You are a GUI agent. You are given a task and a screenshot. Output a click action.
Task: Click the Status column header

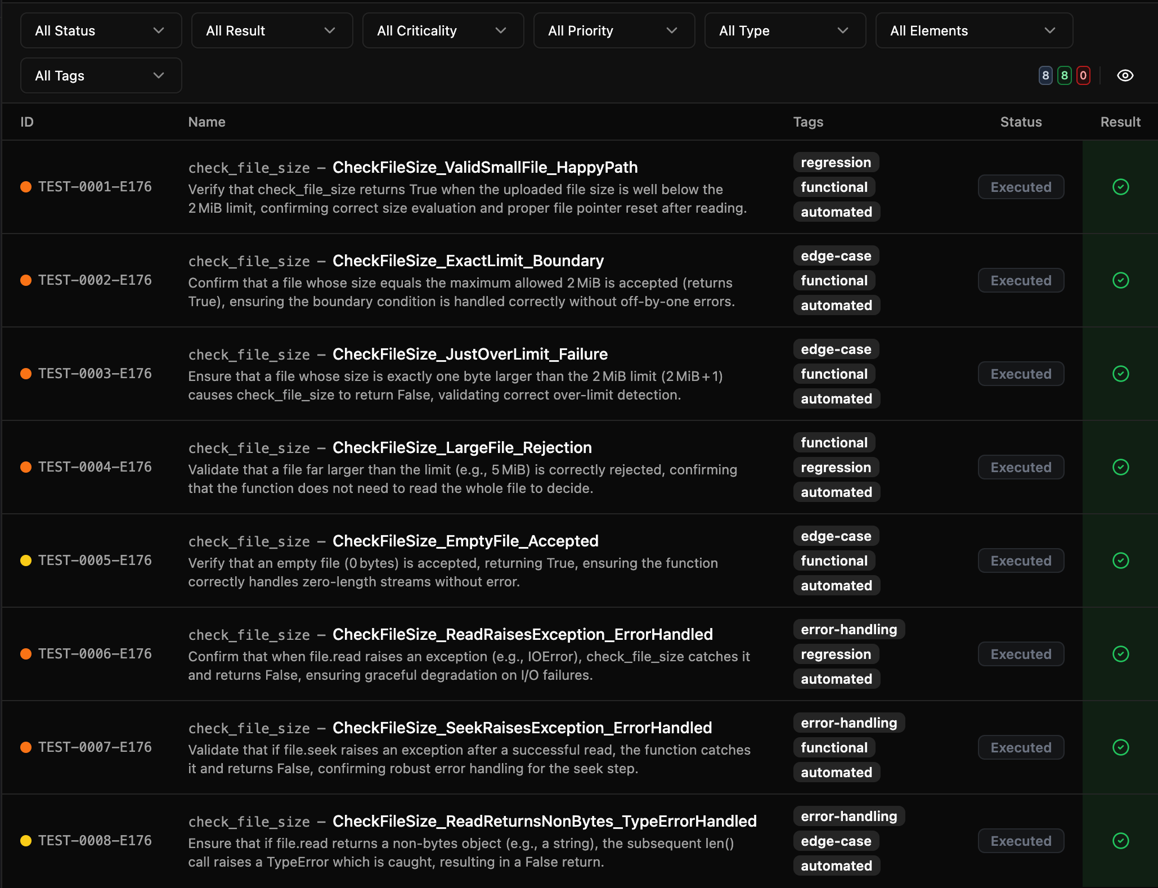point(1021,122)
